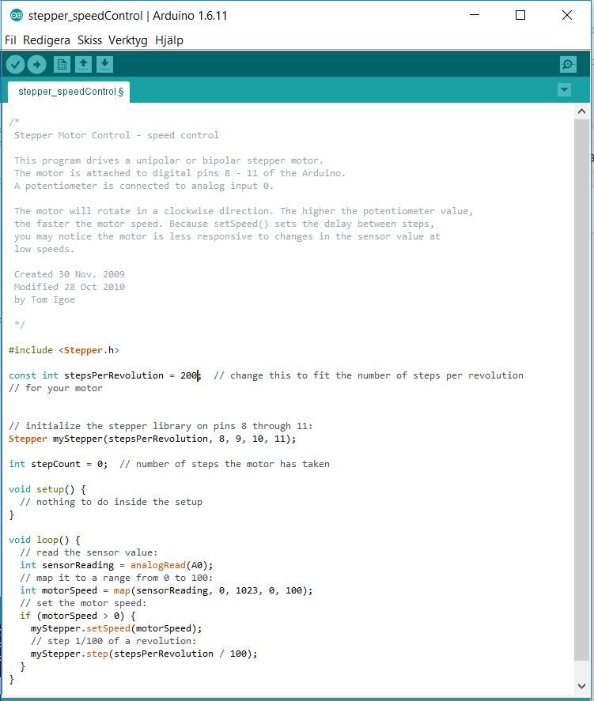Screen dimensions: 594x701
Task: Click the 'by Tom Igoe' comment line
Action: pyautogui.click(x=44, y=300)
